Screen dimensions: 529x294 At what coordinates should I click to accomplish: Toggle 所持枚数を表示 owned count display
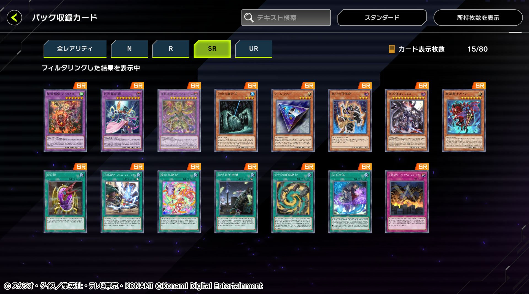pos(478,18)
